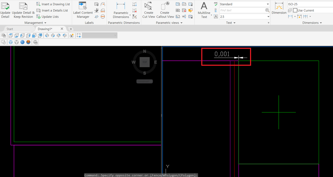Select the orange sphere realistic style
The height and width of the screenshot is (177, 333).
[28, 42]
